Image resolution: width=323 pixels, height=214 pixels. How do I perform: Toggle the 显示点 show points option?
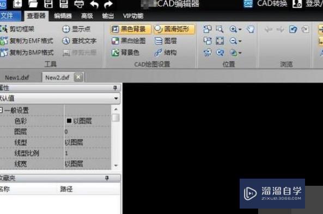pos(76,29)
